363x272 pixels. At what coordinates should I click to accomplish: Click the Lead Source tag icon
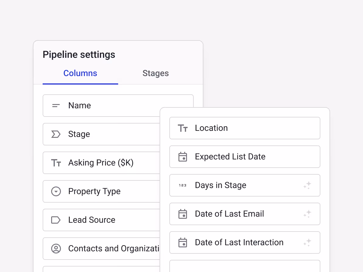click(56, 220)
